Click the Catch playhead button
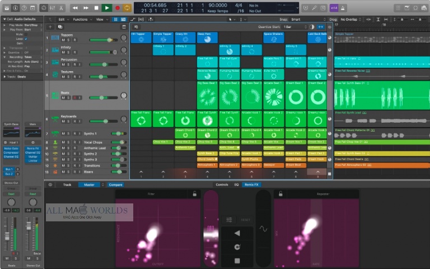430x269 pixels. (151, 20)
